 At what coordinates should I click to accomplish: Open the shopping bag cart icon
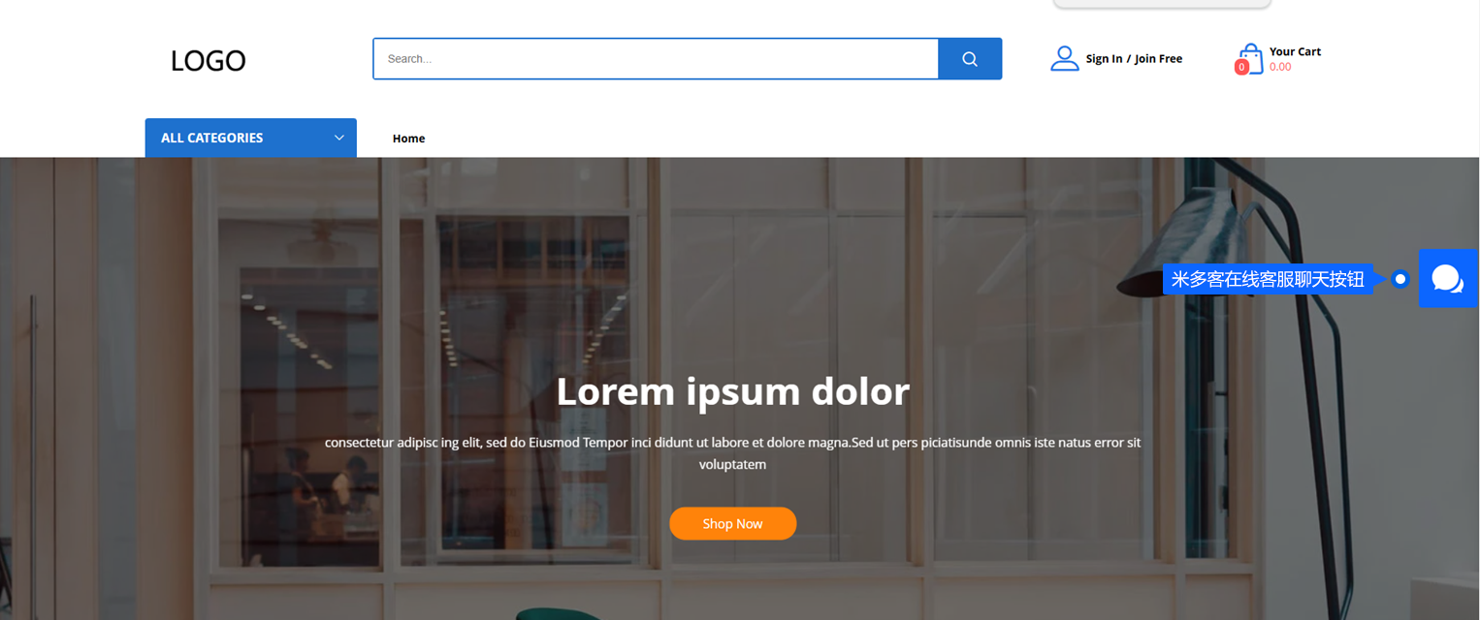[1251, 58]
